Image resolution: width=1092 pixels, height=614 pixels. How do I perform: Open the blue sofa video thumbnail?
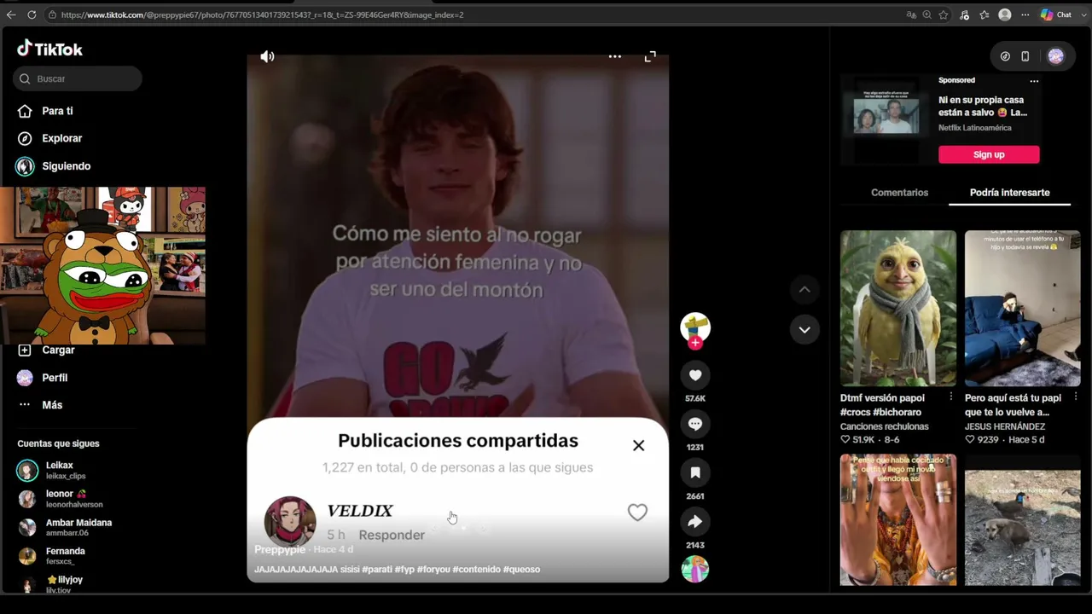[1023, 308]
